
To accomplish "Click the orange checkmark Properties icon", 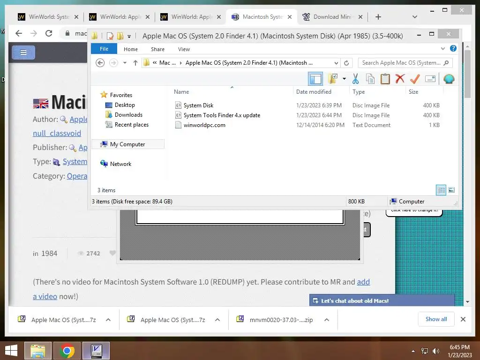I will [x=415, y=79].
